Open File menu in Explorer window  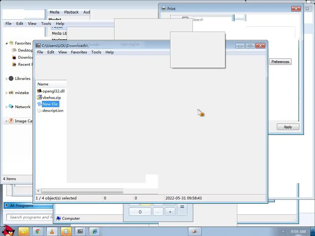(x=8, y=23)
